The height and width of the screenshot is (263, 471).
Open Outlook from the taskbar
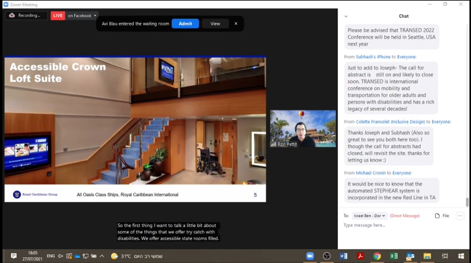tap(411, 255)
